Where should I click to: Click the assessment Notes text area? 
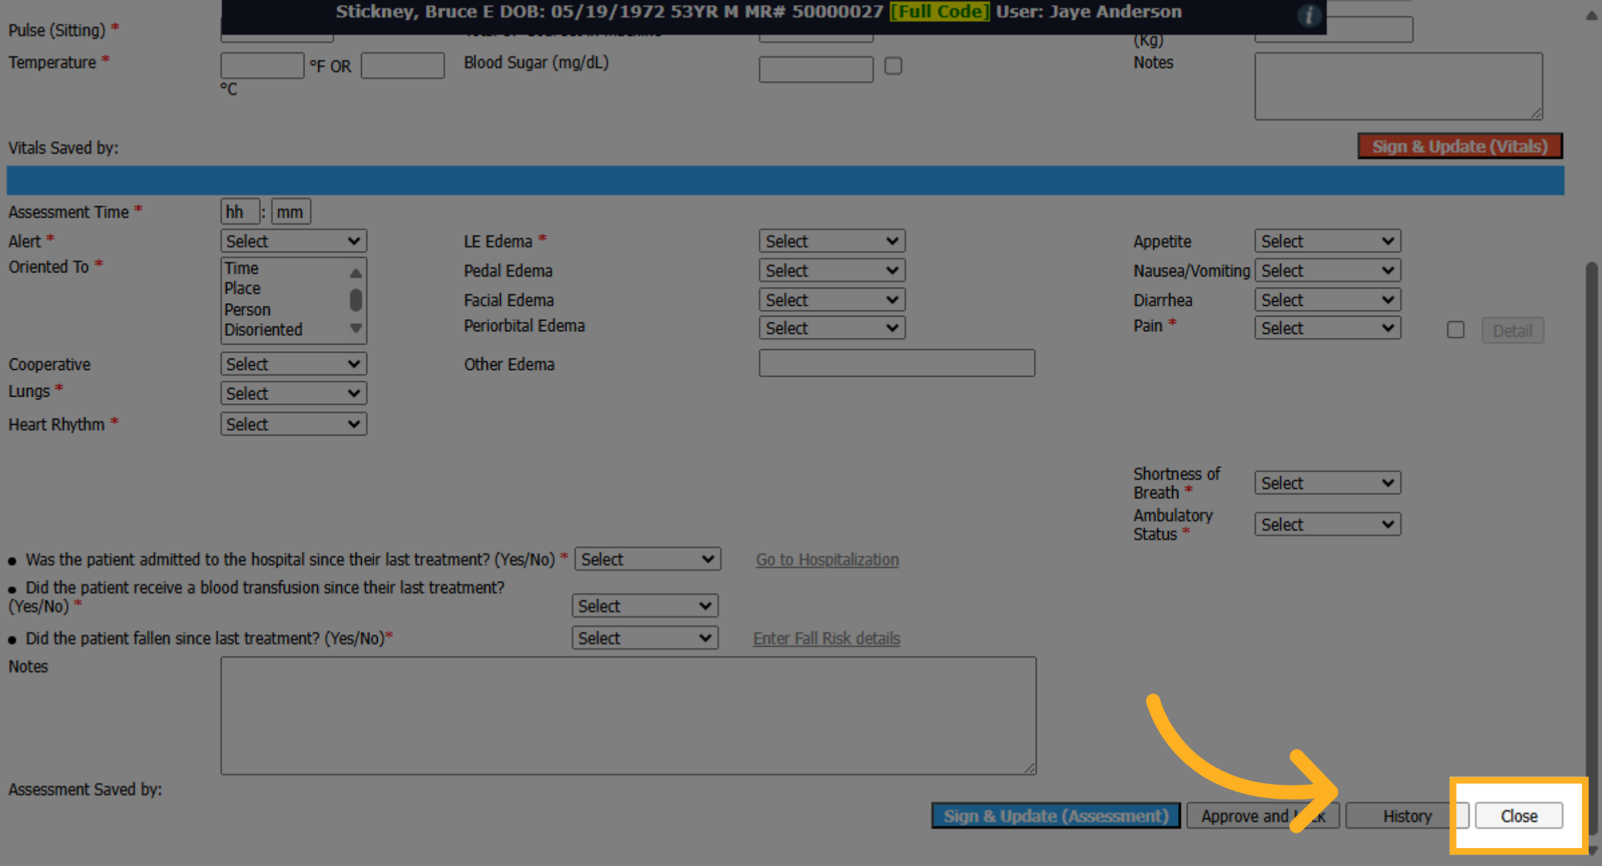[629, 716]
